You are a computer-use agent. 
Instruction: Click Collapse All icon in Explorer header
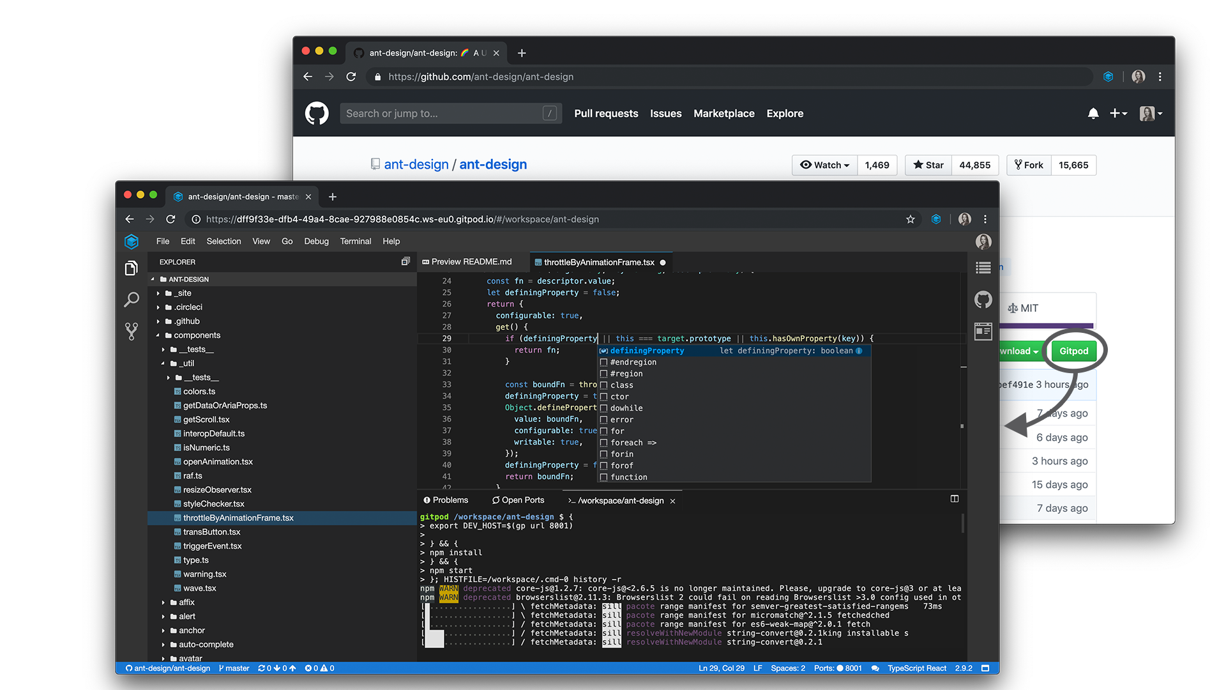pyautogui.click(x=405, y=261)
